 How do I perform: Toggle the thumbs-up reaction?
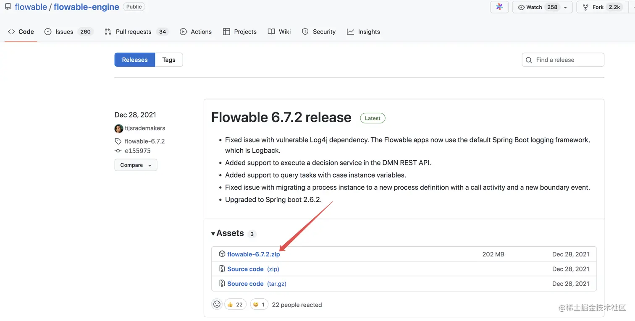pyautogui.click(x=235, y=304)
